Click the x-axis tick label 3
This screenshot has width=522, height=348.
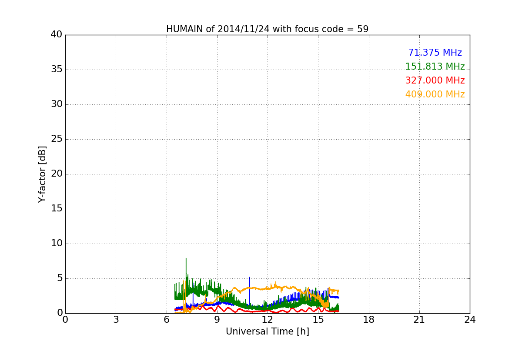click(x=116, y=319)
